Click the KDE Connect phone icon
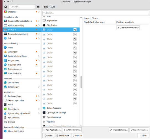Screen dimensions: 150x139 pos(5,118)
